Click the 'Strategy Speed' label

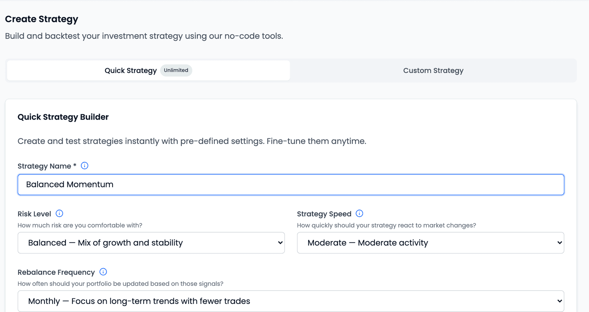324,214
